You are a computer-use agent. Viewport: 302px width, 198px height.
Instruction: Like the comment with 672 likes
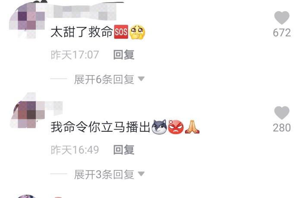282,18
